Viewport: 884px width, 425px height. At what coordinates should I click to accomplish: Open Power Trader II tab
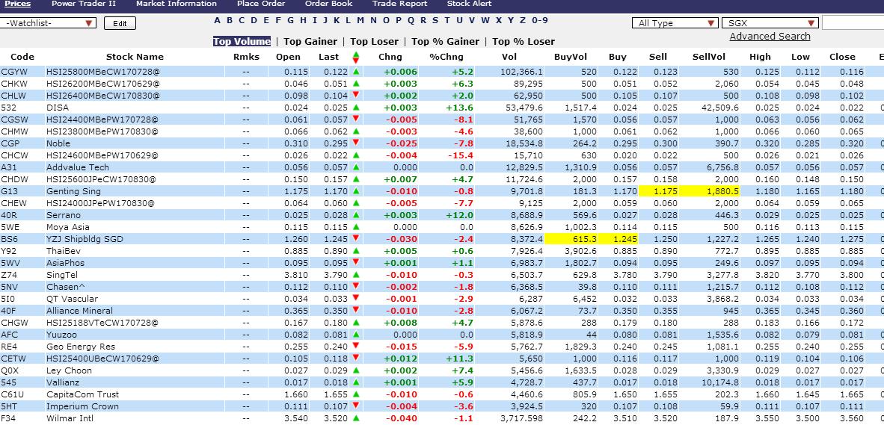click(84, 4)
